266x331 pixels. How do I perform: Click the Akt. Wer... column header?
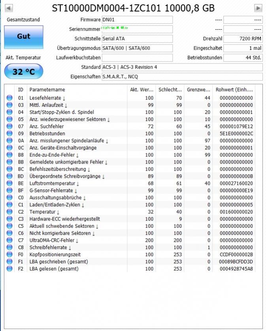coord(141,90)
